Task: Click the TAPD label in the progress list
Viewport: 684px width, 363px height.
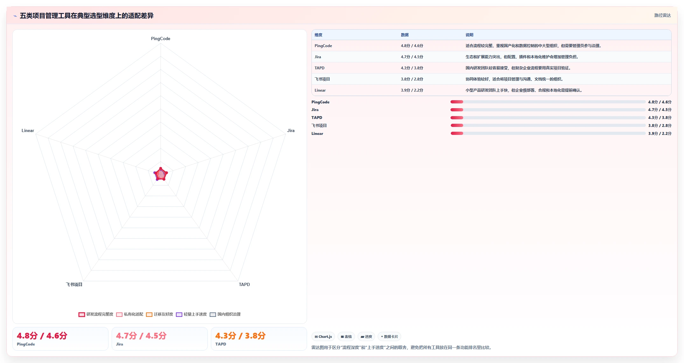Action: (x=317, y=118)
